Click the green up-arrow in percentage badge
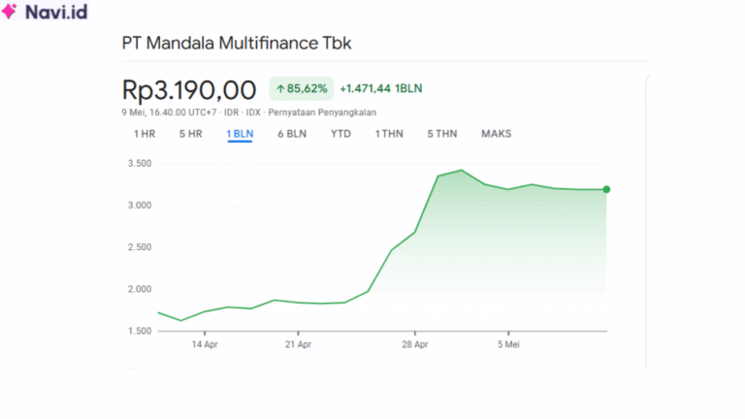Viewport: 745px width, 419px height. point(281,89)
